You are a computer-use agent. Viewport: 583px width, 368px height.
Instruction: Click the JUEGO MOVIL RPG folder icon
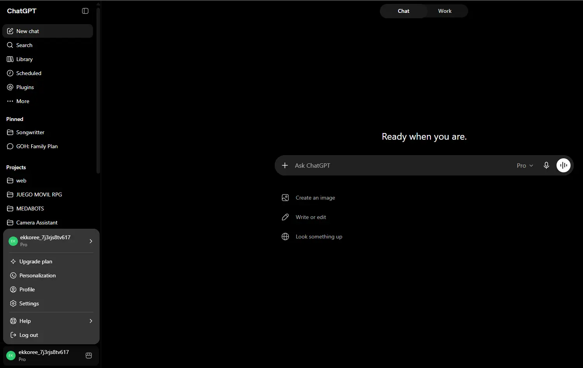pos(10,195)
